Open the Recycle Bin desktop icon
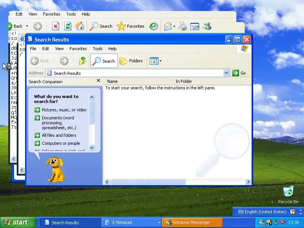The image size is (304, 228). click(x=288, y=195)
